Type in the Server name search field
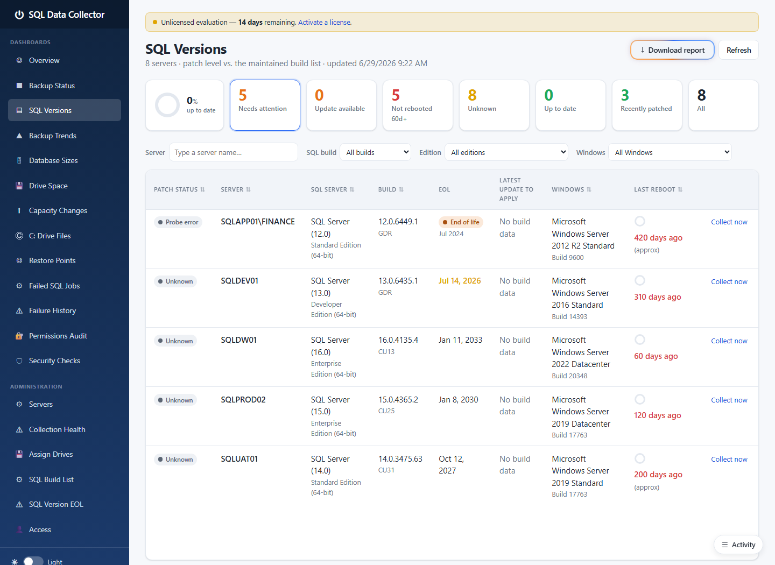Image resolution: width=775 pixels, height=565 pixels. [234, 152]
